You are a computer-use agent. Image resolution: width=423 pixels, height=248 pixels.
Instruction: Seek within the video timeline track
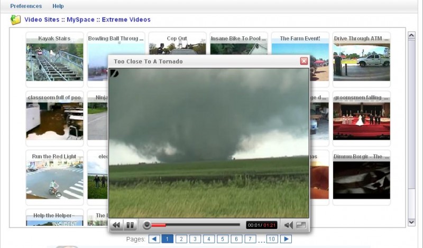pyautogui.click(x=195, y=225)
